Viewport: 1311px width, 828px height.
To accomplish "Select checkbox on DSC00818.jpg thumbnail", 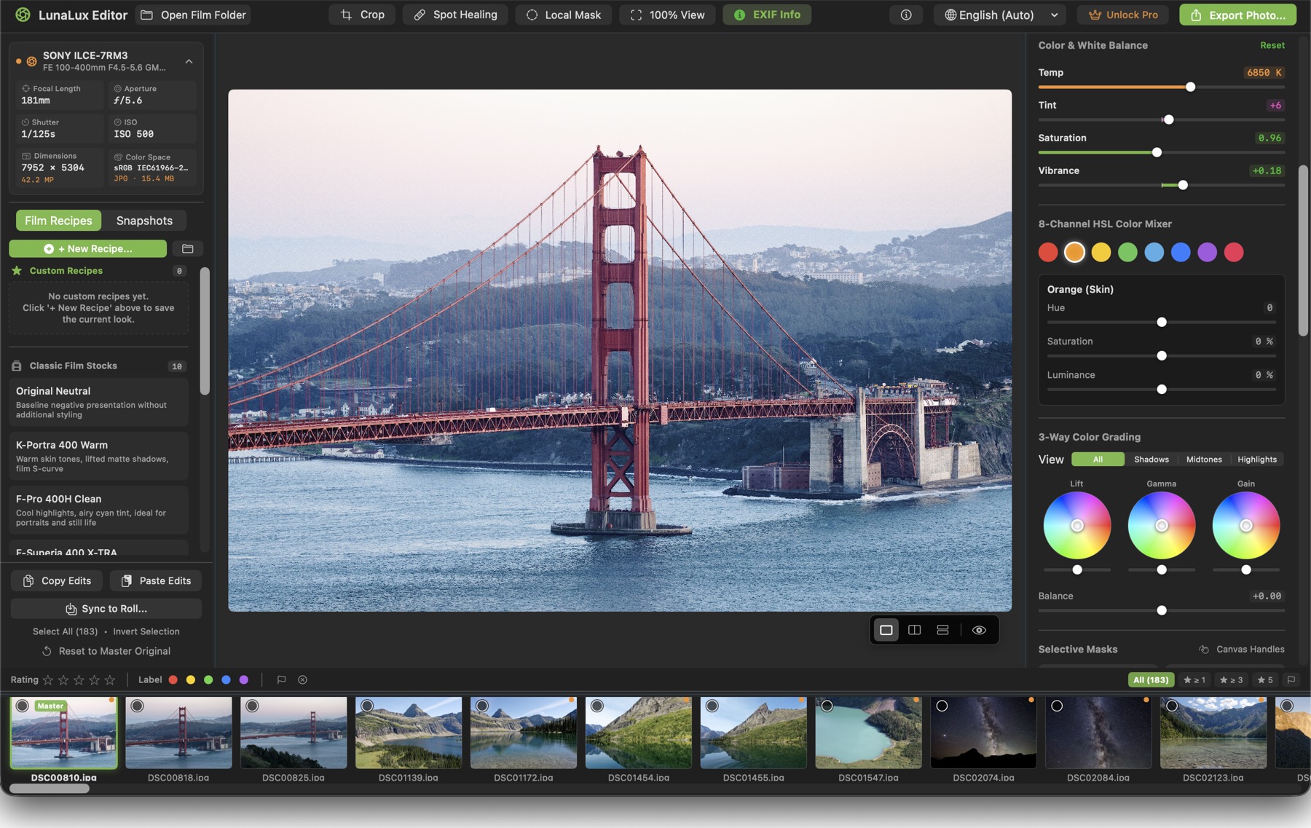I will click(137, 706).
